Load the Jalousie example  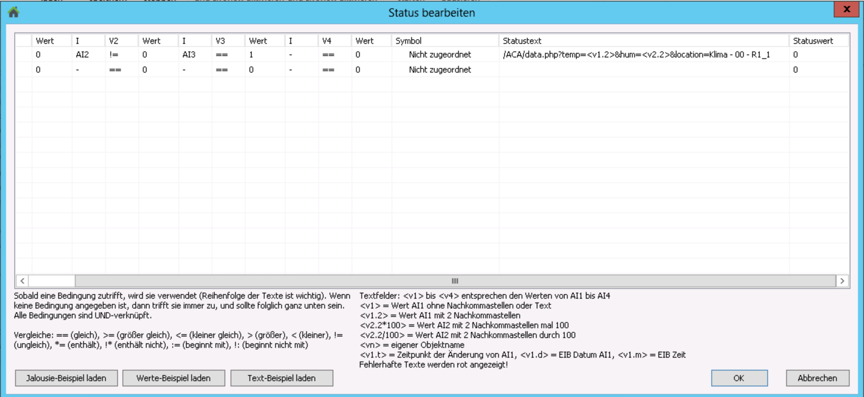(66, 378)
